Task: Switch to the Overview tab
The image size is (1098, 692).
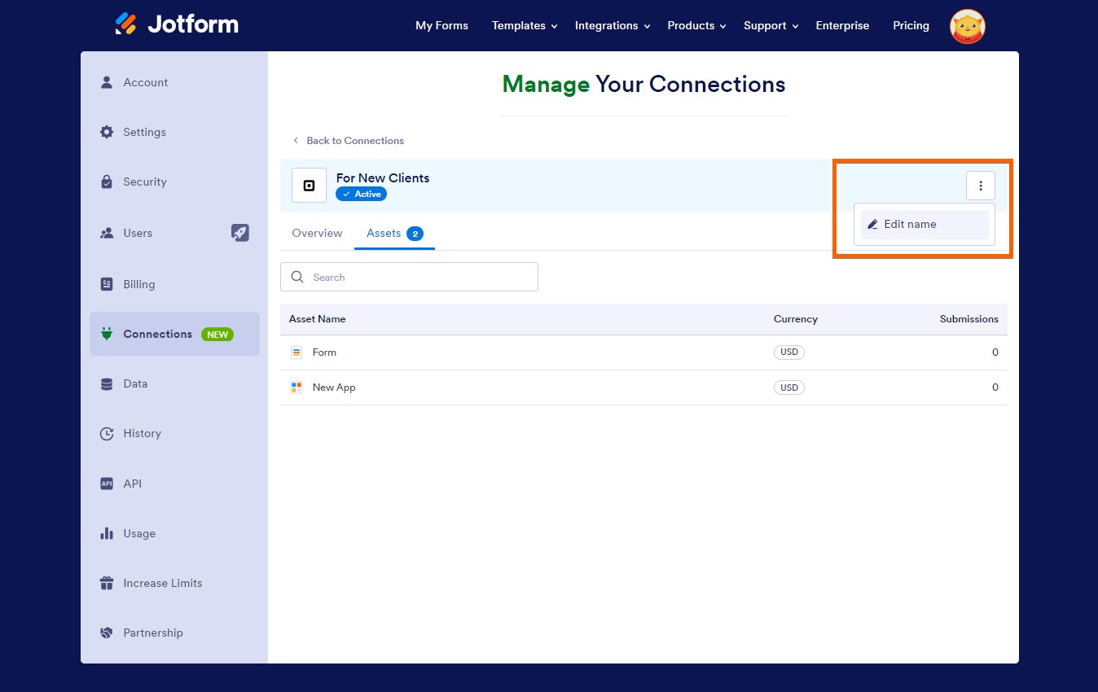Action: 317,234
